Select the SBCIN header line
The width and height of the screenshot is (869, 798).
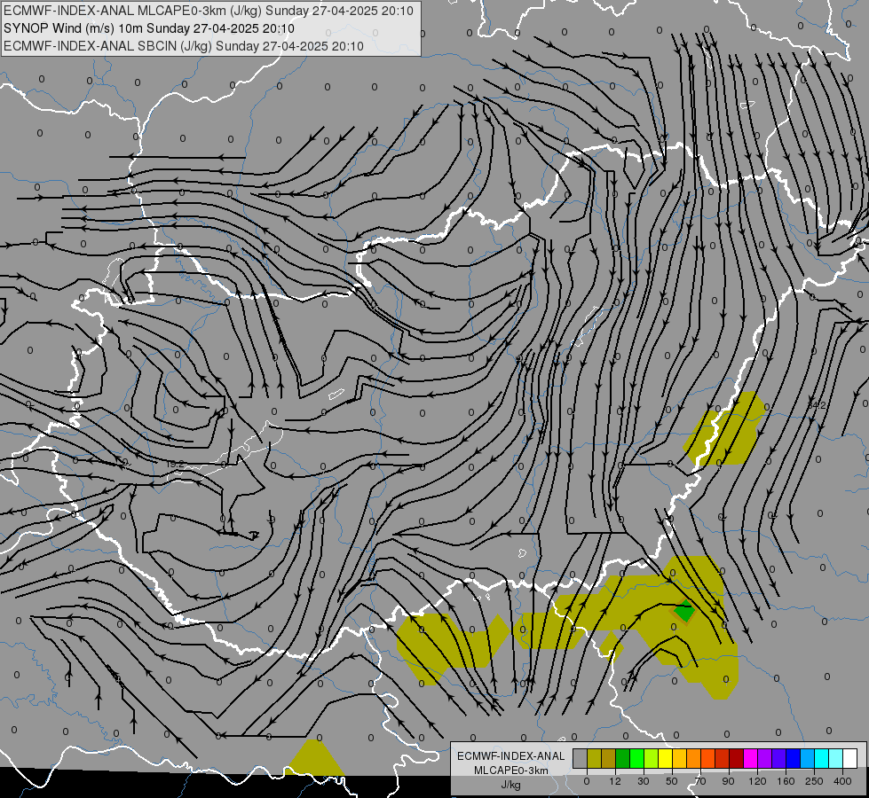(184, 46)
